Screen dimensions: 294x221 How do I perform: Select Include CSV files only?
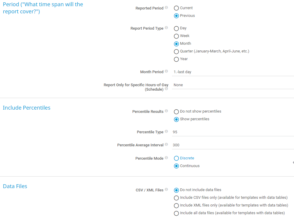pyautogui.click(x=176, y=198)
